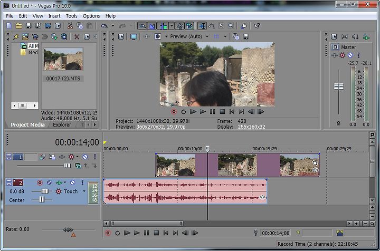Click Record button under video preview

[174, 112]
